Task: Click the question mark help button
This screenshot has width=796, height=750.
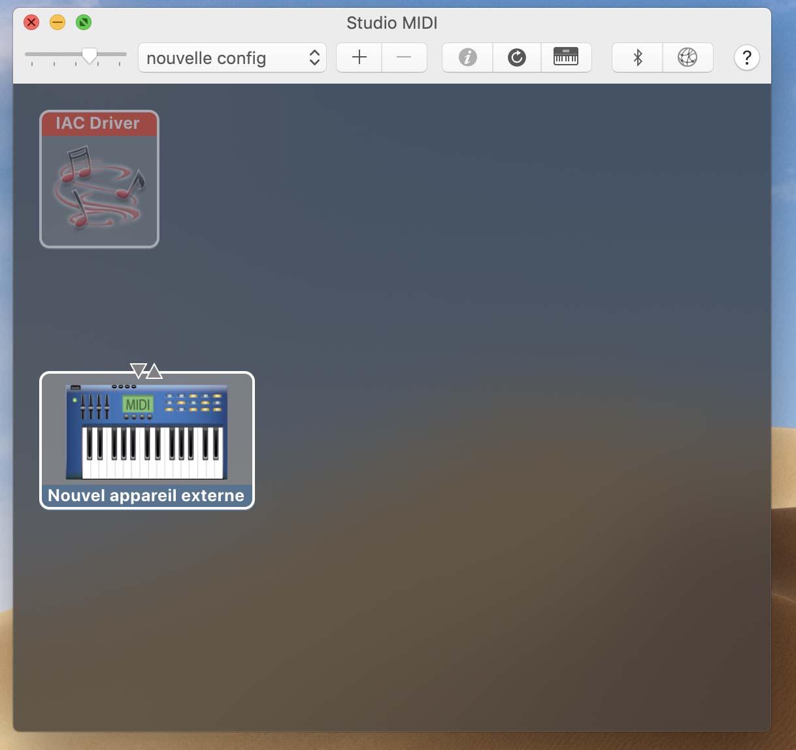Action: pos(746,57)
